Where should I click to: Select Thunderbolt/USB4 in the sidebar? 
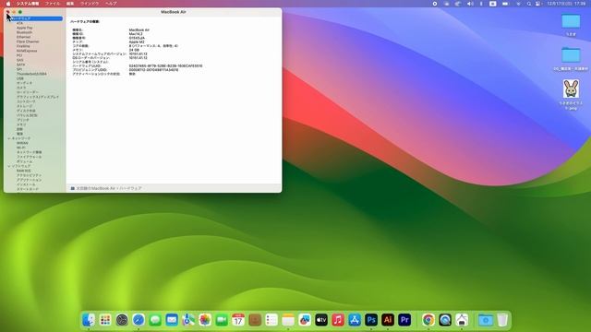[31, 74]
